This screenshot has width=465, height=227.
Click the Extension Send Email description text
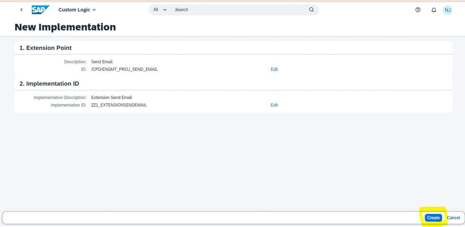click(x=111, y=97)
